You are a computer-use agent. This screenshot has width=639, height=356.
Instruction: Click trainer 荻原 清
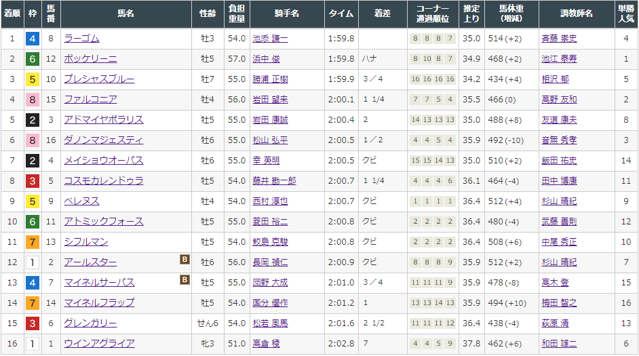(555, 324)
